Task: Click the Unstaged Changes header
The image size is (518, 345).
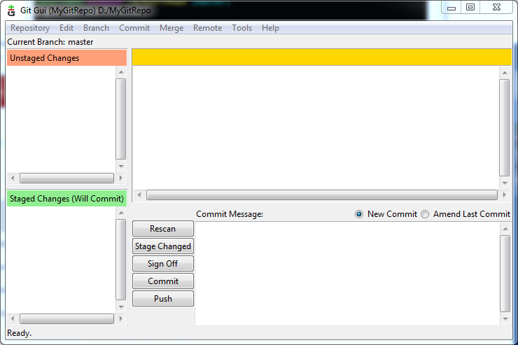Action: point(66,58)
